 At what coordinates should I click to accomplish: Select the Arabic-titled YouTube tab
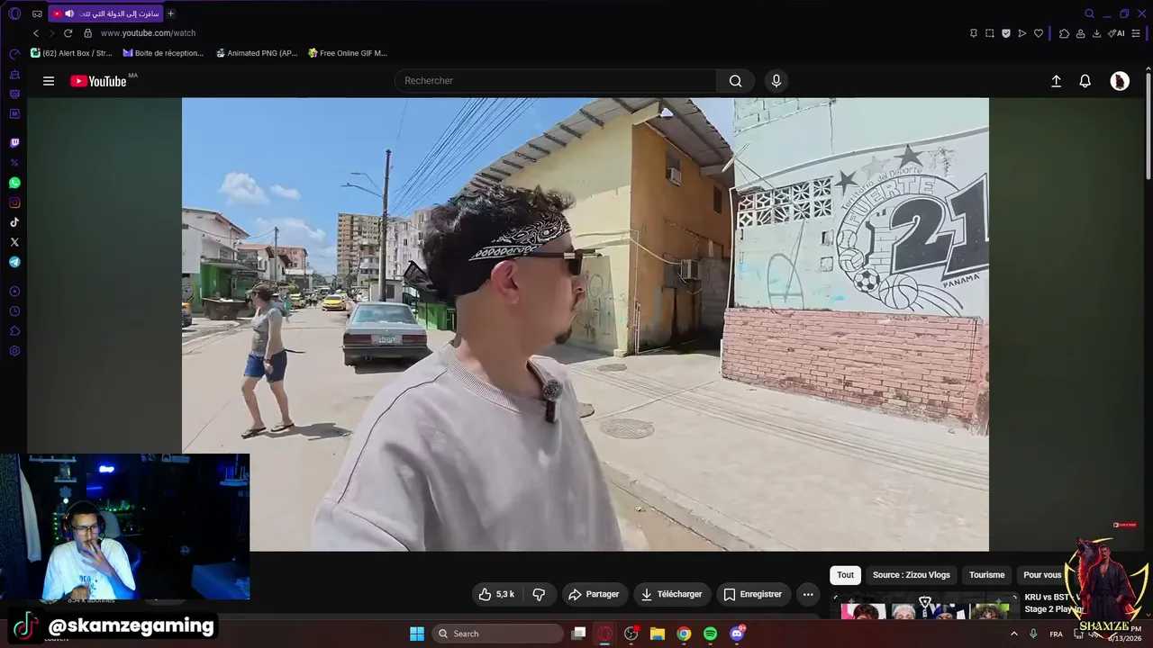pyautogui.click(x=105, y=13)
